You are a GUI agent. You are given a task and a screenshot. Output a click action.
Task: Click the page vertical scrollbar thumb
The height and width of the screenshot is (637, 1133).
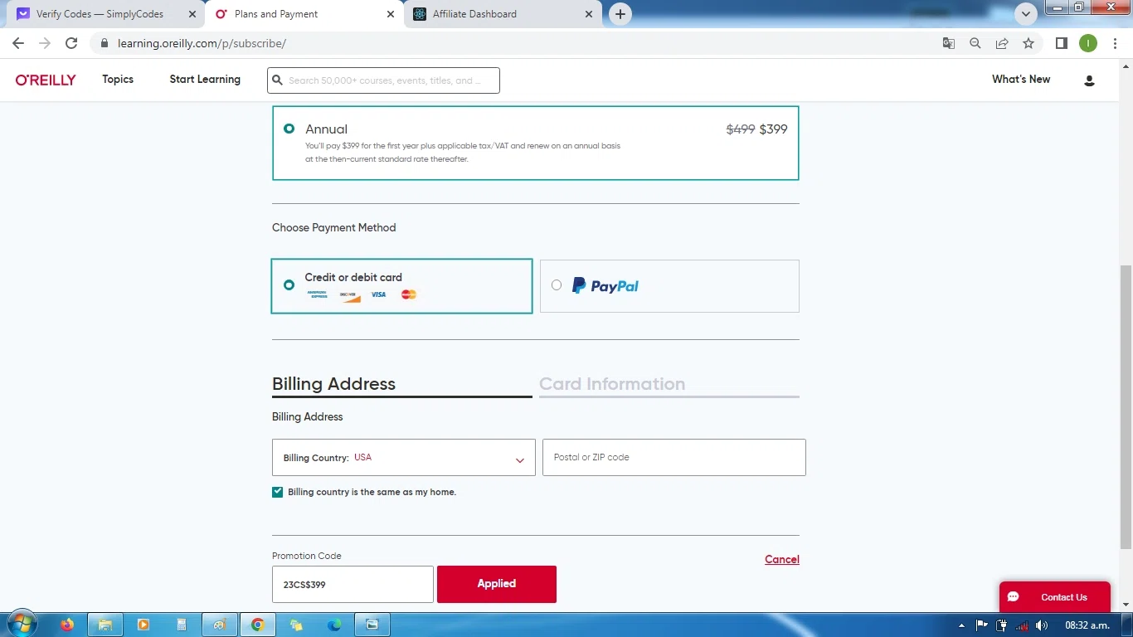(1126, 406)
